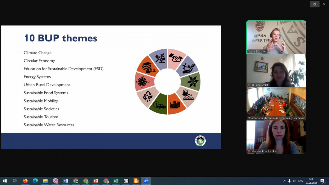This screenshot has height=185, width=329.
Task: Open the notification center with 2 alerts
Action: (x=323, y=181)
